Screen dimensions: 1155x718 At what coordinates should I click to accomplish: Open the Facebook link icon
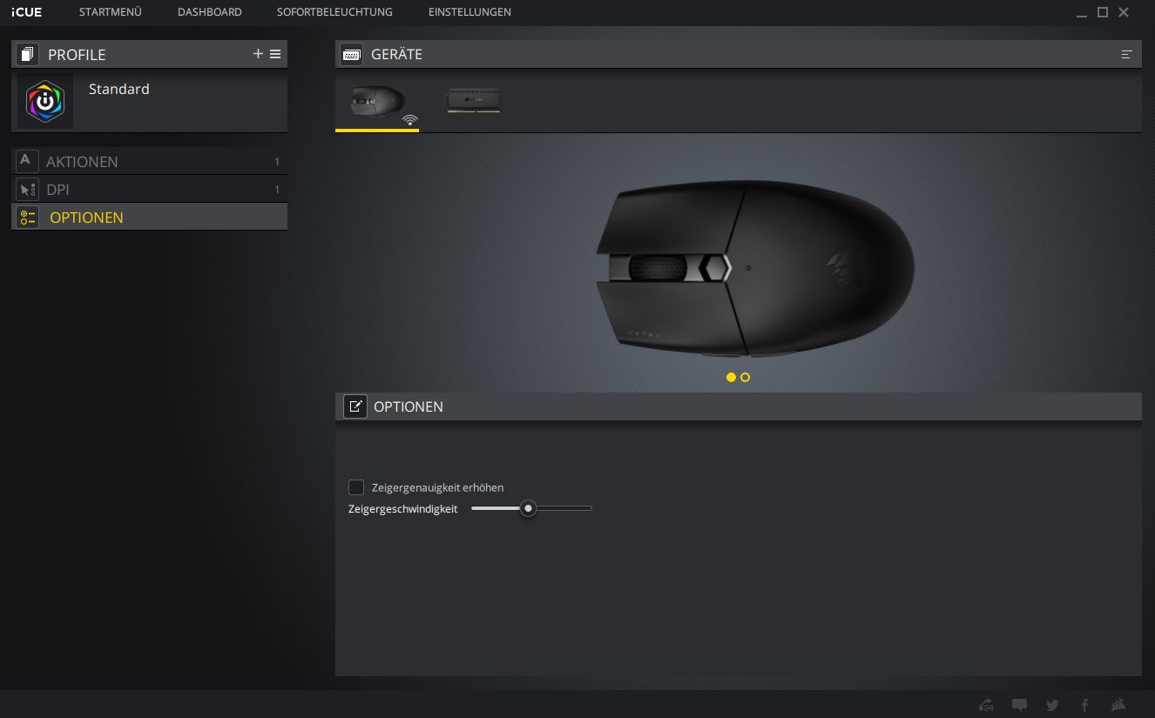click(1085, 705)
